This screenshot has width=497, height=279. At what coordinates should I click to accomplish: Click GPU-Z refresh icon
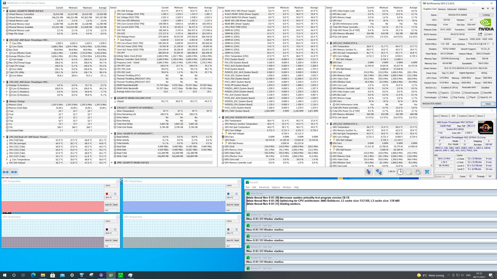tap(488, 9)
